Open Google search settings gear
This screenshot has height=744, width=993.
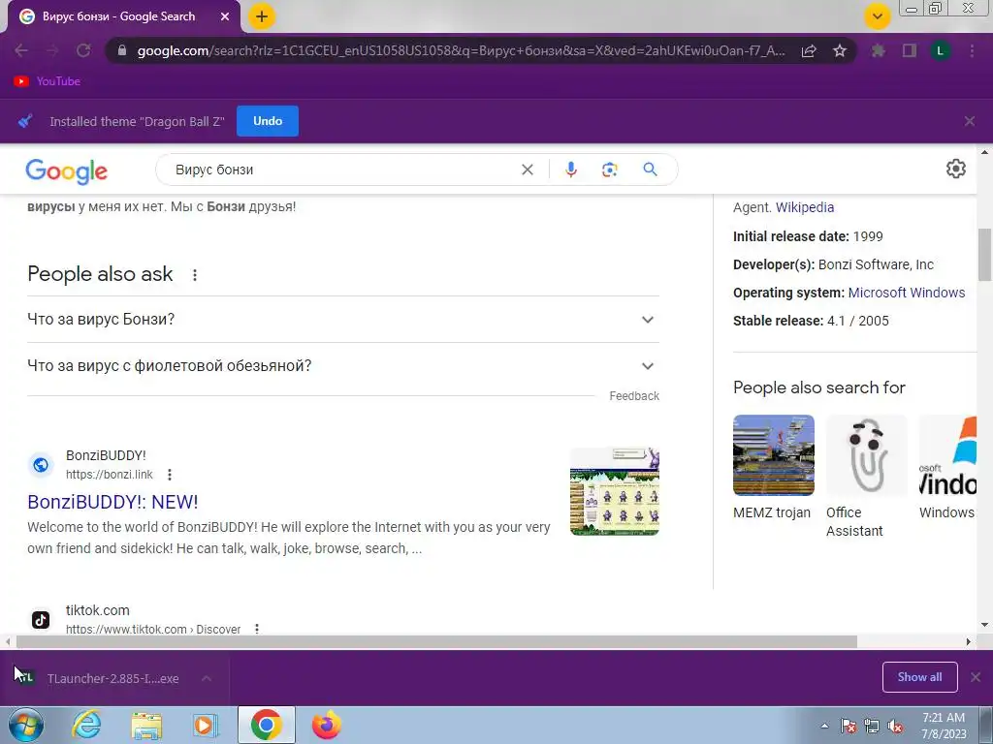coord(955,169)
